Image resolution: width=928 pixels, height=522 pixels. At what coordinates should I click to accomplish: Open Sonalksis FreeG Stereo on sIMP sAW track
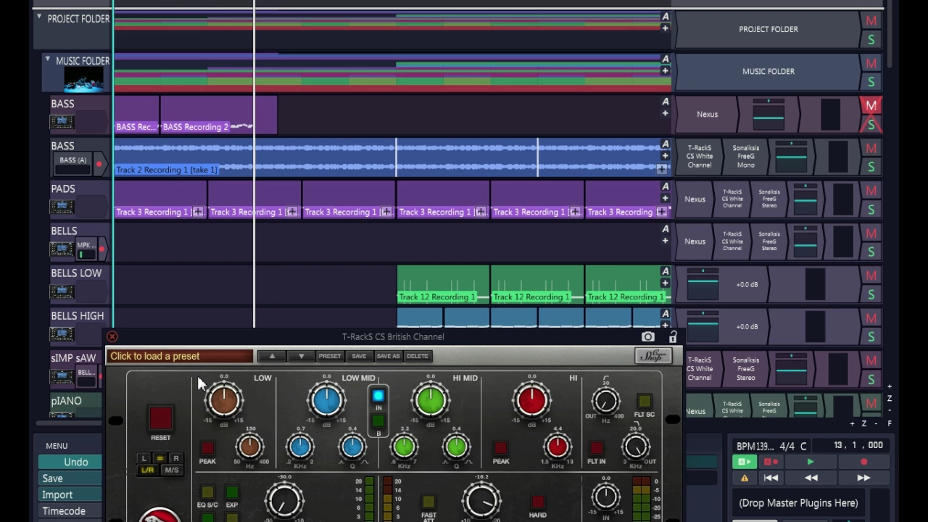click(745, 368)
